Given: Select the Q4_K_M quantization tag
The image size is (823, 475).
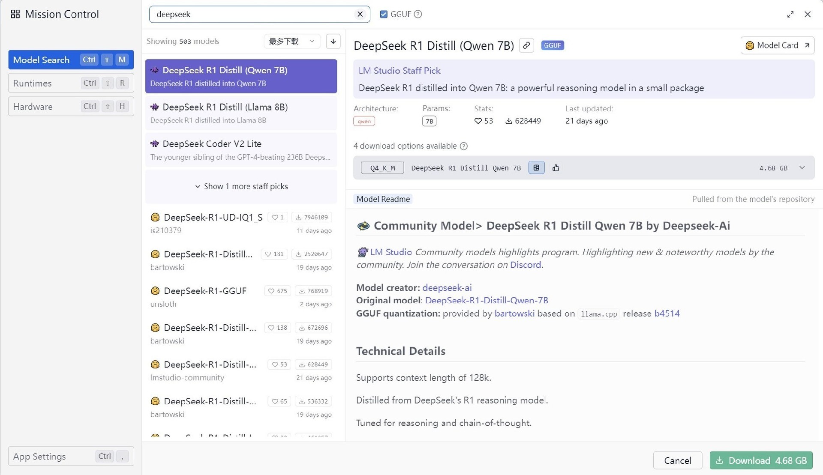Looking at the screenshot, I should point(382,168).
